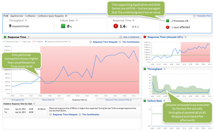The width and height of the screenshot is (214, 131).
Task: Click the green status square in Response Time panel title
Action: (x=5, y=37)
